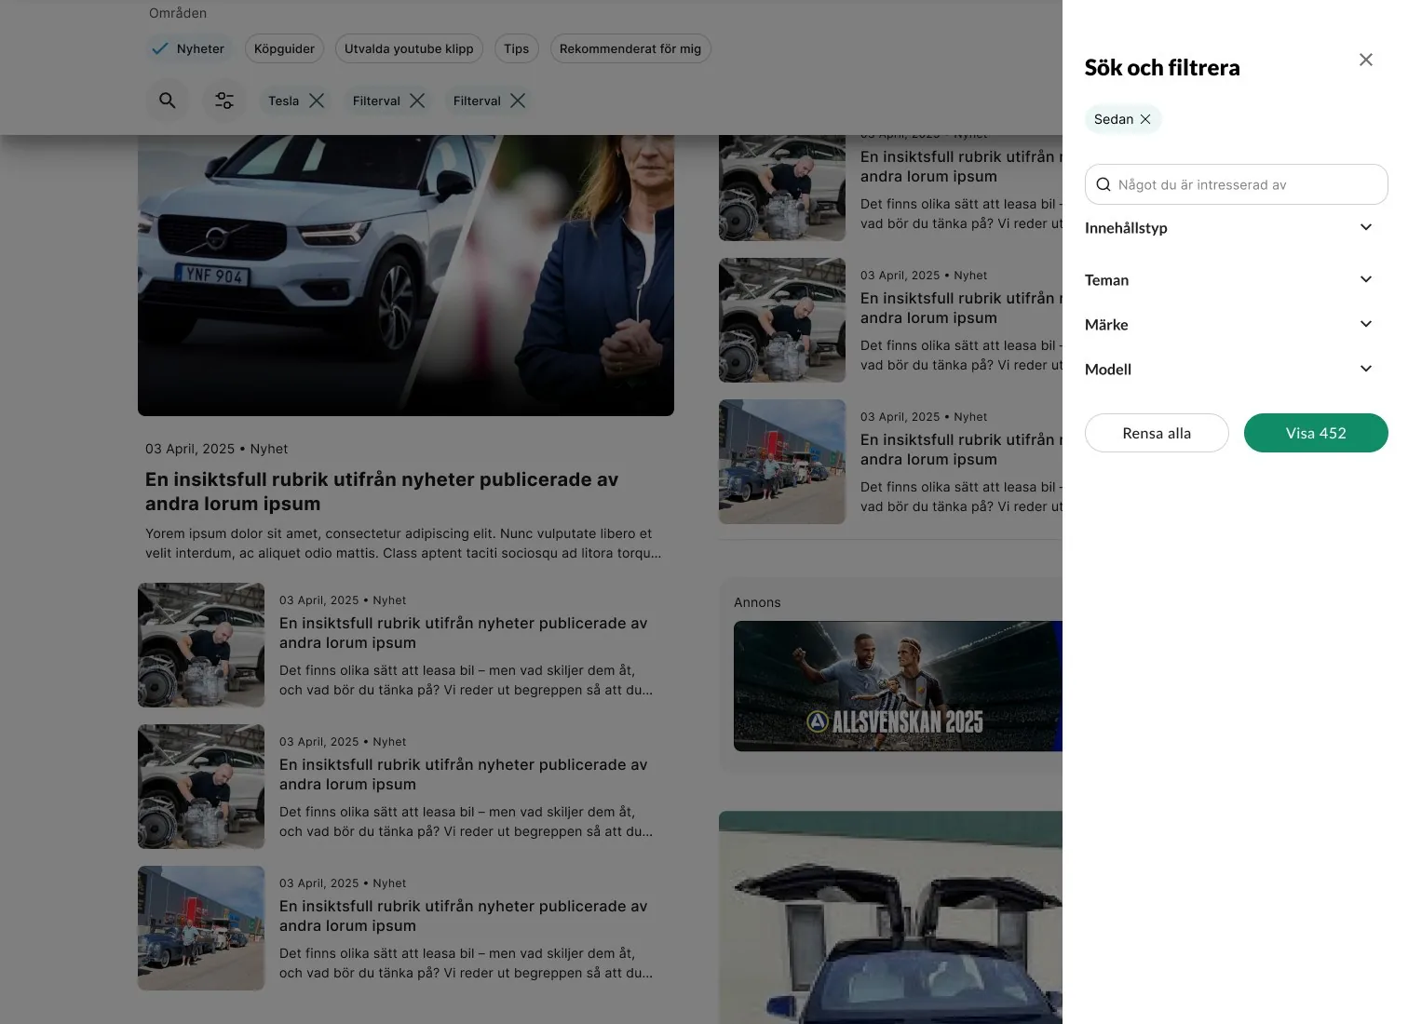Toggle the Nyheter area chip
1408x1024 pixels.
point(188,48)
